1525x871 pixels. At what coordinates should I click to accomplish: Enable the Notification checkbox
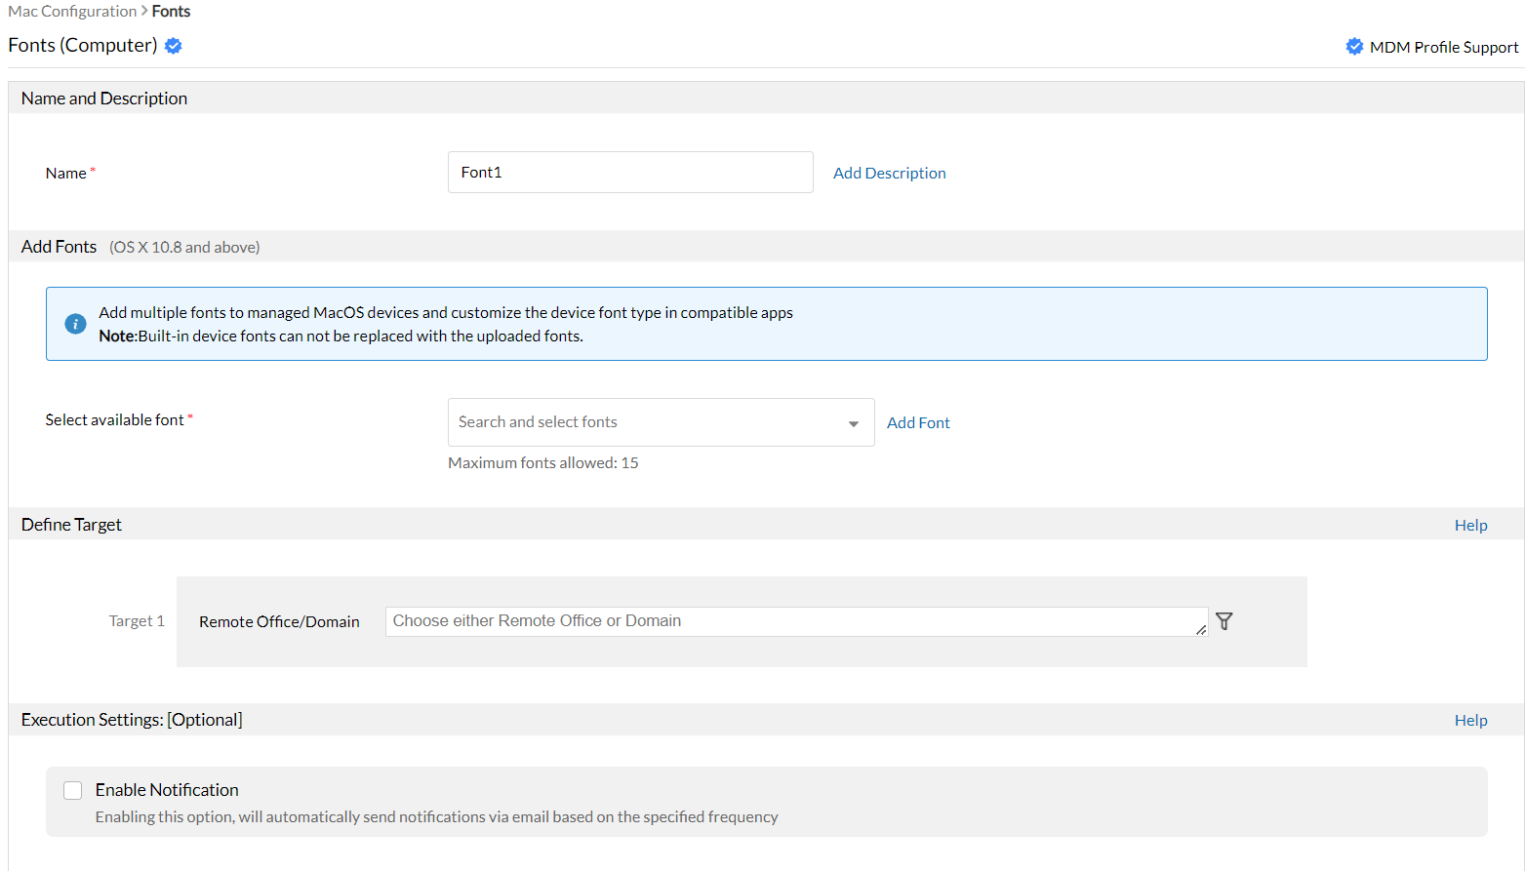(73, 790)
